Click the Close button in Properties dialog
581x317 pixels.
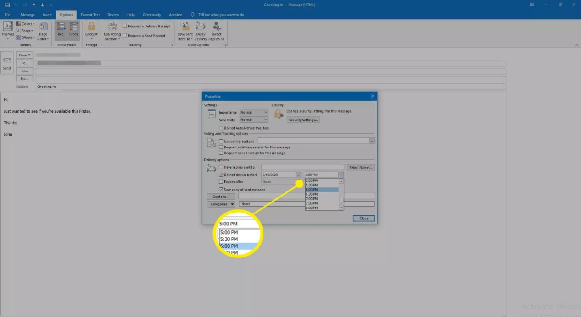click(x=364, y=218)
